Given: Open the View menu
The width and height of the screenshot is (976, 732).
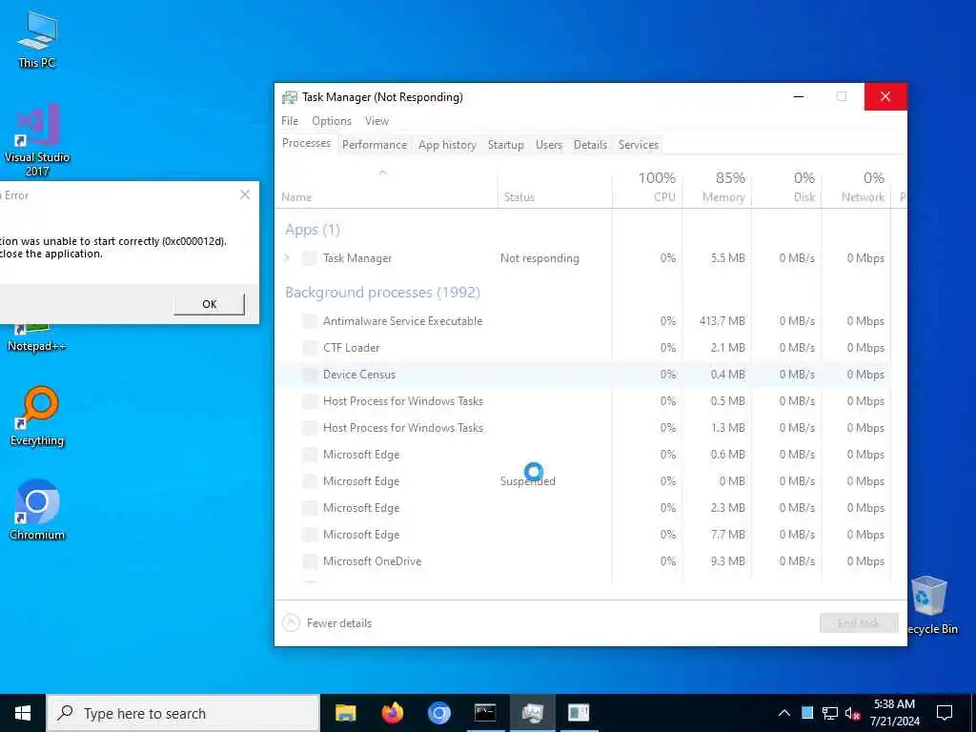Looking at the screenshot, I should click(x=376, y=121).
